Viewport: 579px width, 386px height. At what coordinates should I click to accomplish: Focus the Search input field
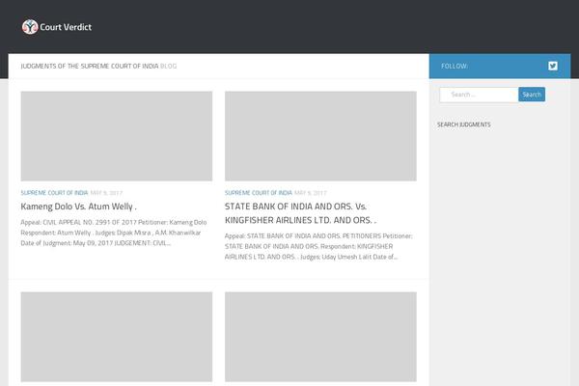[x=479, y=95]
